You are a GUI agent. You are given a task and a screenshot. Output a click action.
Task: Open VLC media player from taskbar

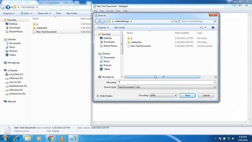(62, 138)
